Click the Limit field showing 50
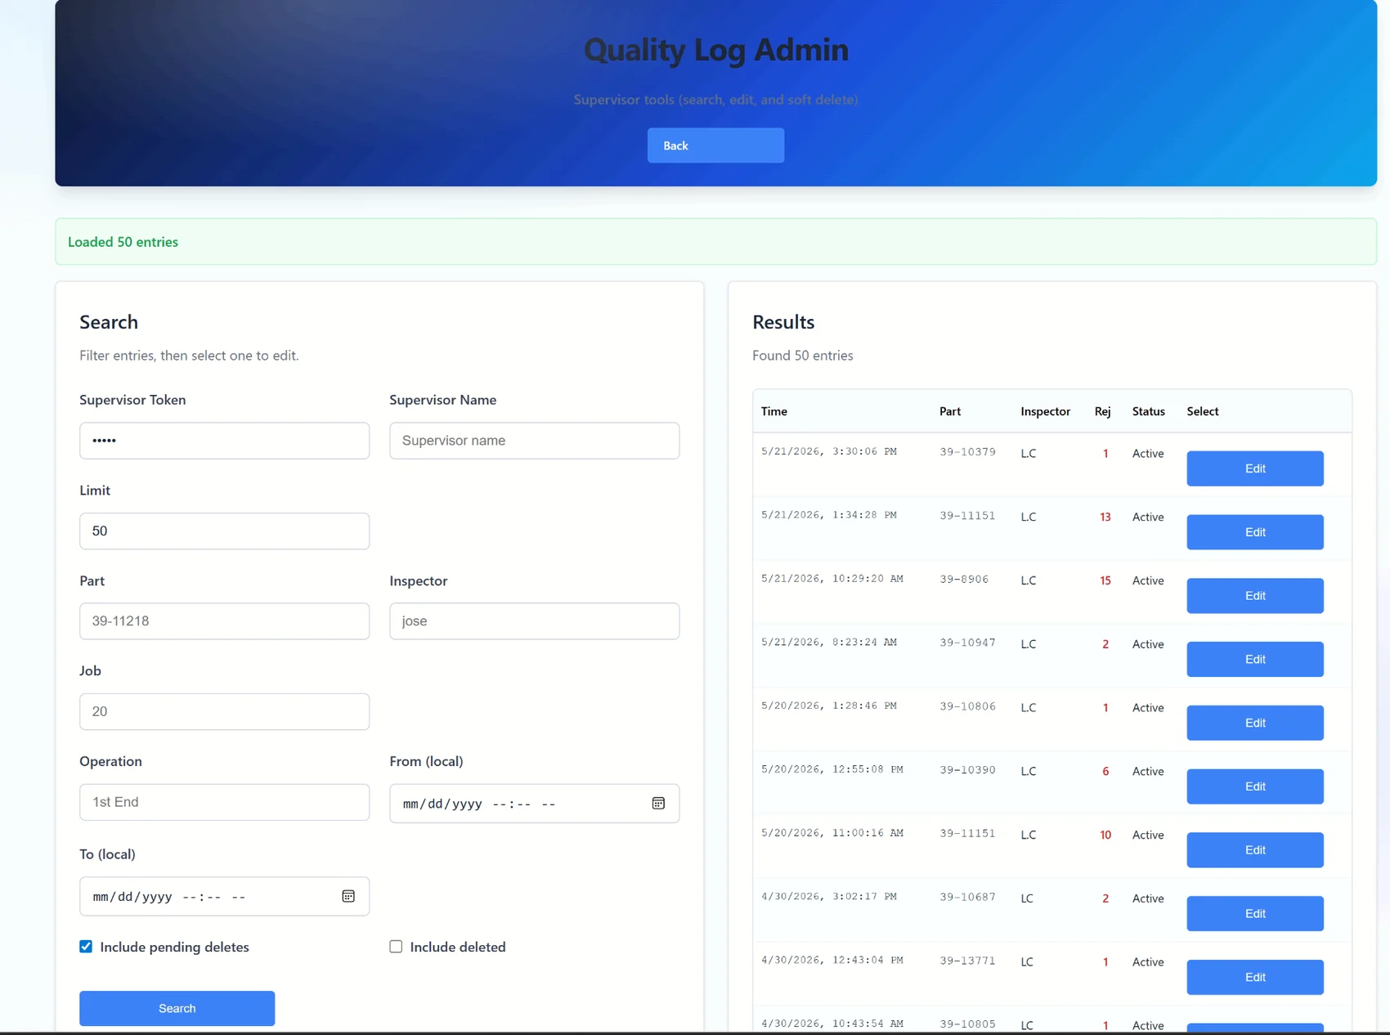 pos(224,531)
